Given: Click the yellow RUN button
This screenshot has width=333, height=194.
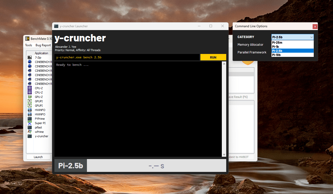Looking at the screenshot, I should 213,57.
